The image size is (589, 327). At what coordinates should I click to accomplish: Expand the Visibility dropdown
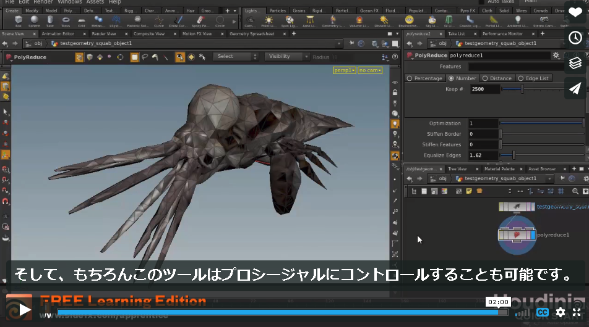(286, 57)
